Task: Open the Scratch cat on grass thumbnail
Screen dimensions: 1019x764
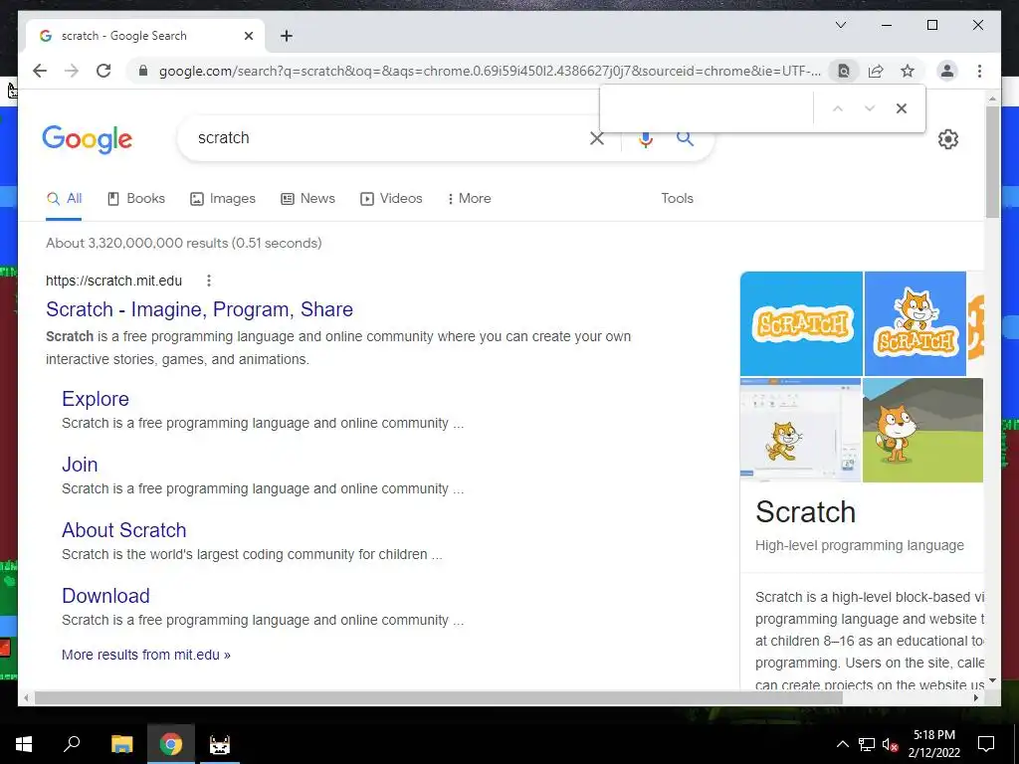Action: point(922,430)
